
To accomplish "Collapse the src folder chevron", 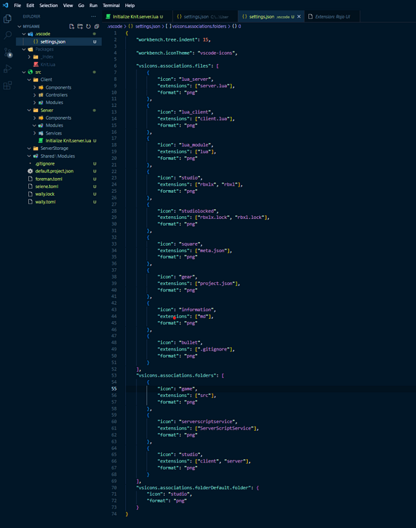I will point(24,72).
